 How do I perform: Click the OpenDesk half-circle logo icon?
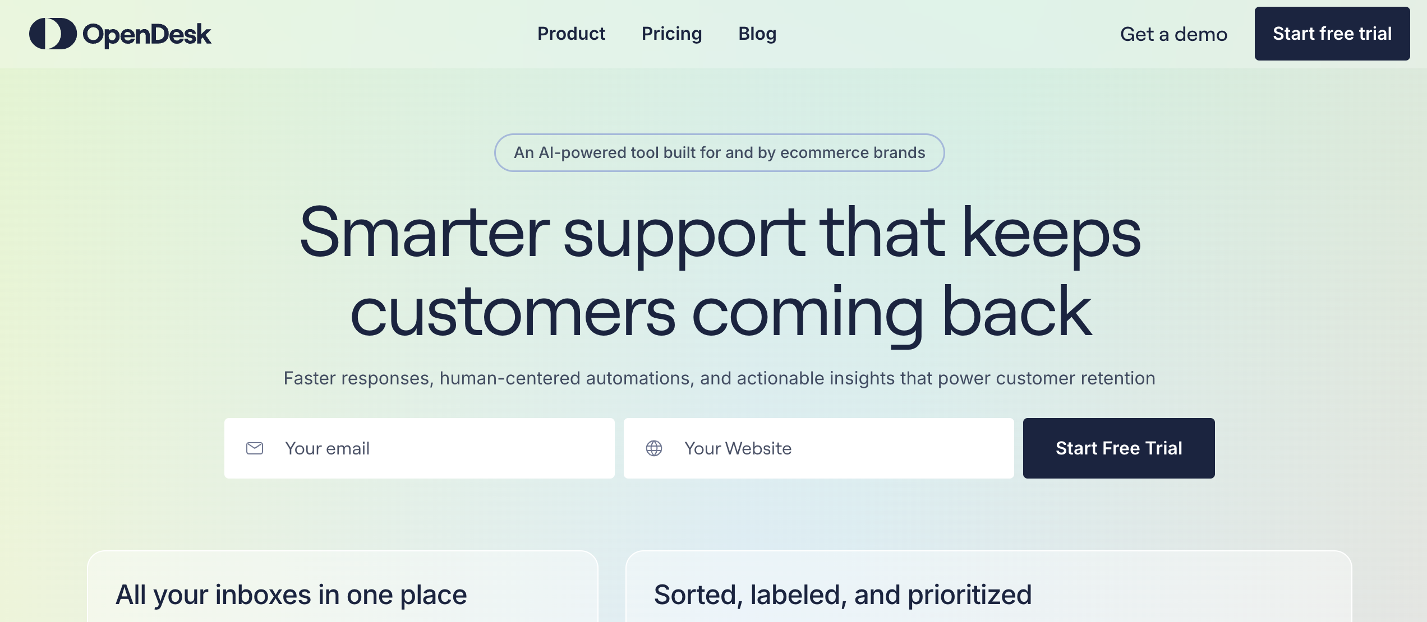[x=53, y=34]
